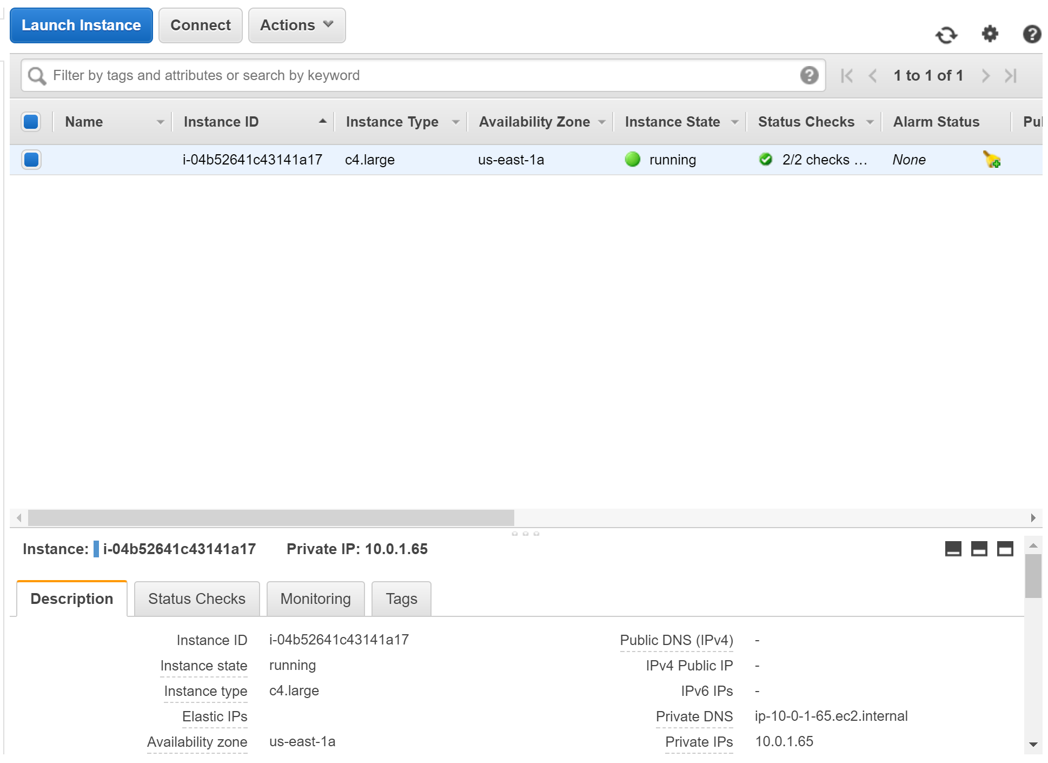
Task: Click the Tags tab in description panel
Action: tap(401, 598)
